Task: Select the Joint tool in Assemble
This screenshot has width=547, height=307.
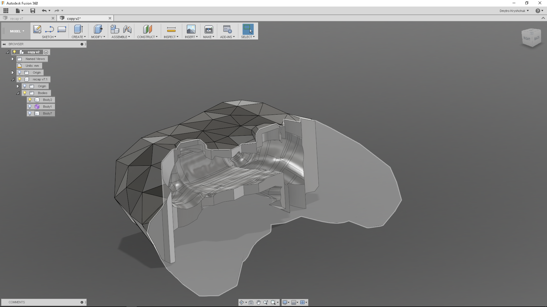Action: 127,29
